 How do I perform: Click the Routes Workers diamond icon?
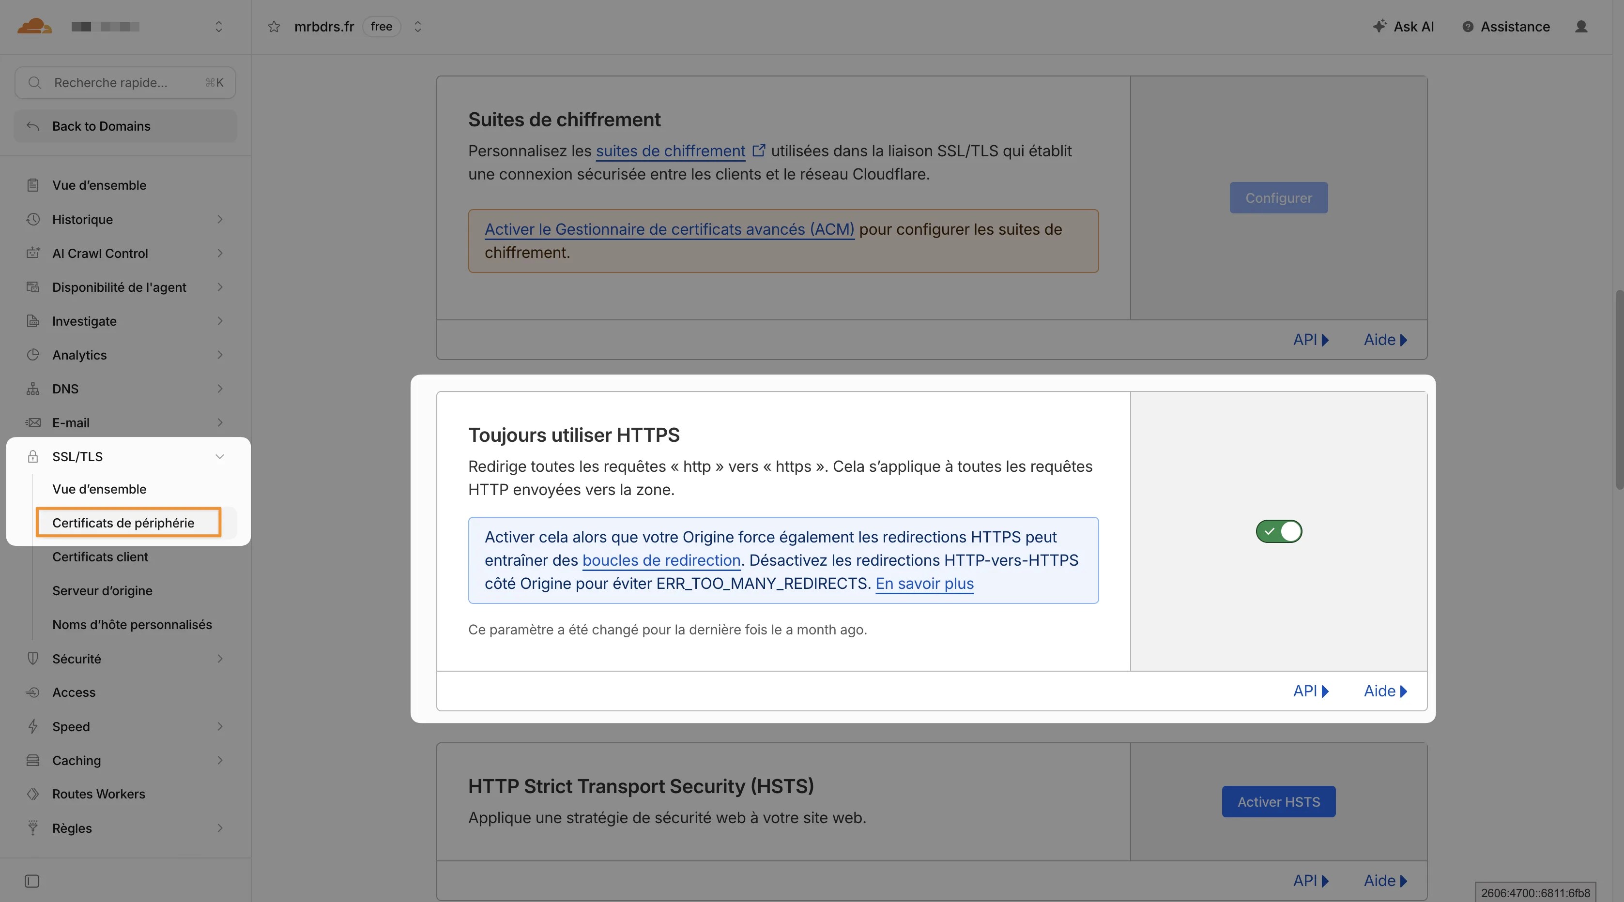click(x=33, y=794)
